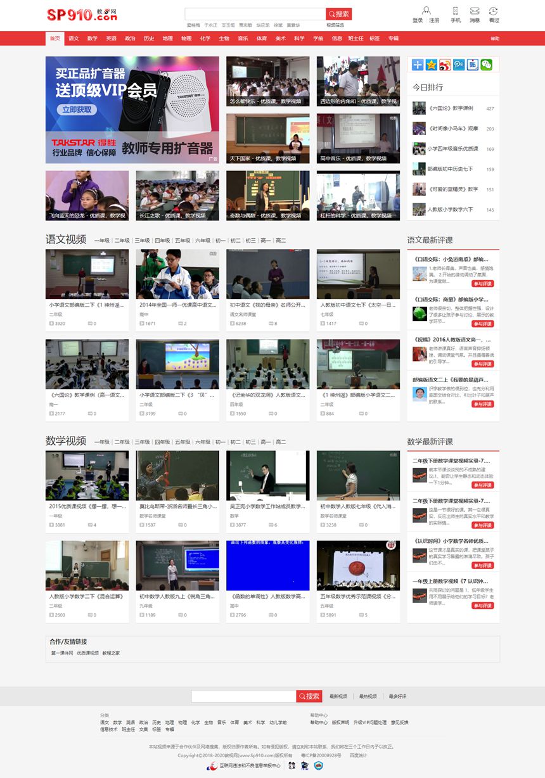This screenshot has width=545, height=778.
Task: Click the WeChat share icon
Action: (486, 65)
